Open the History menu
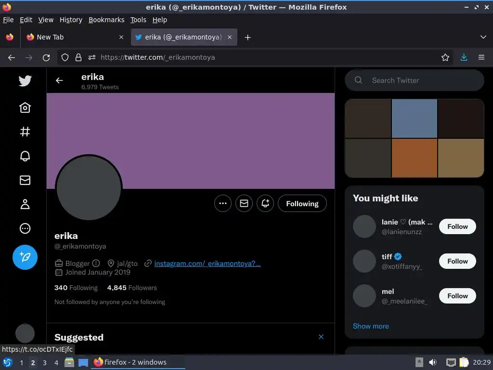The width and height of the screenshot is (493, 370). click(71, 20)
